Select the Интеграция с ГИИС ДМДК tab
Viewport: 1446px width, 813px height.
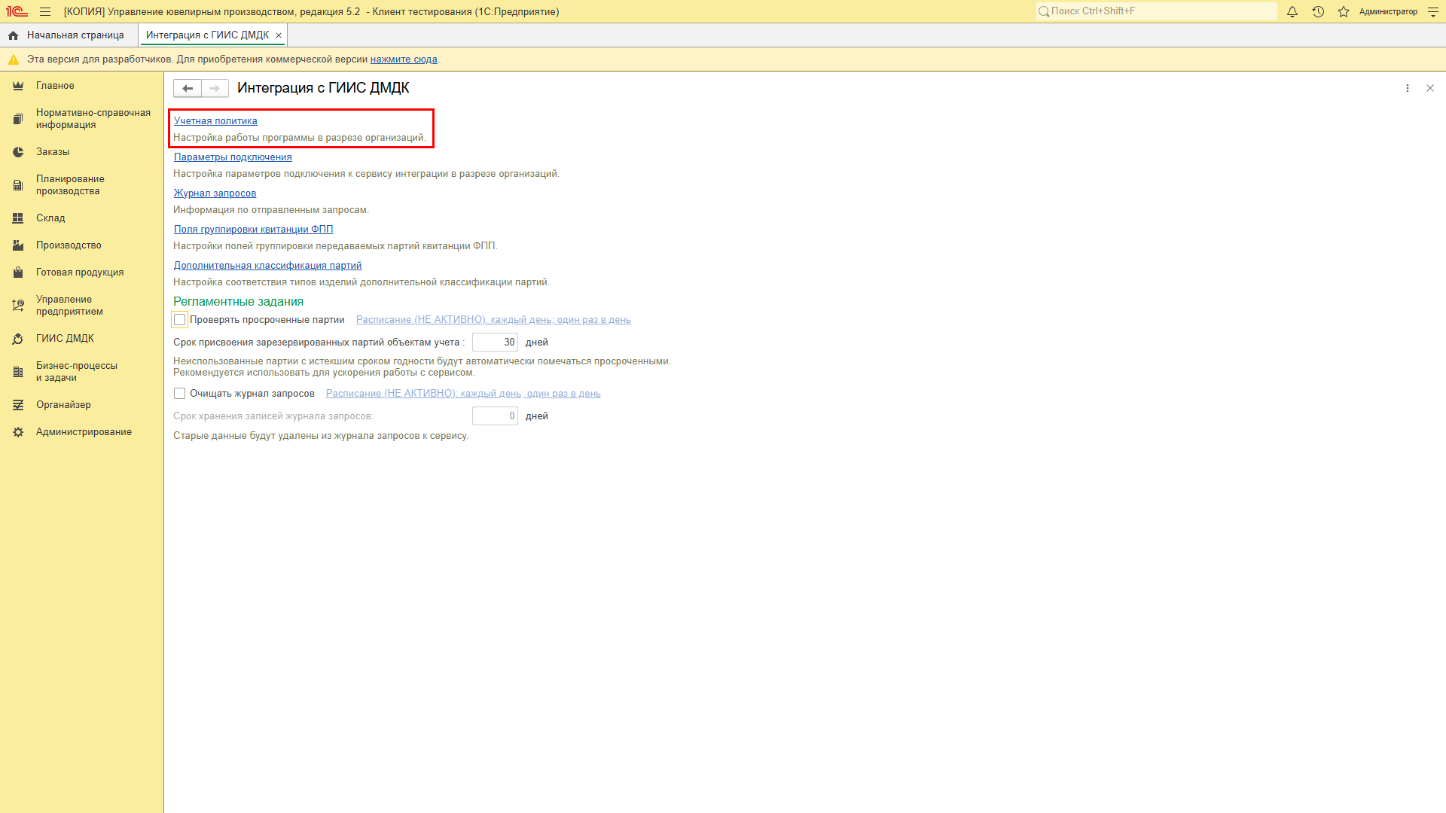click(207, 35)
